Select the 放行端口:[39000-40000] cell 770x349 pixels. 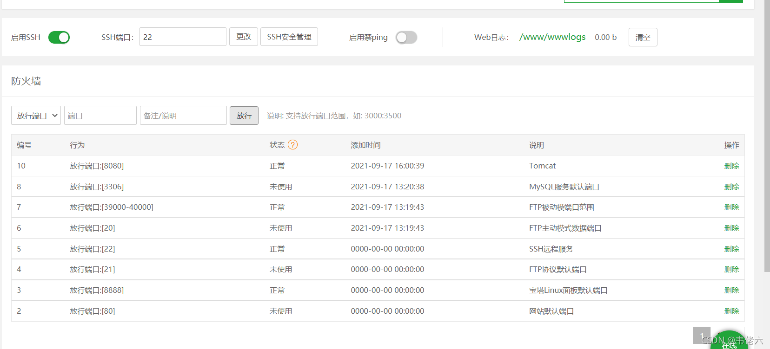[x=112, y=207]
